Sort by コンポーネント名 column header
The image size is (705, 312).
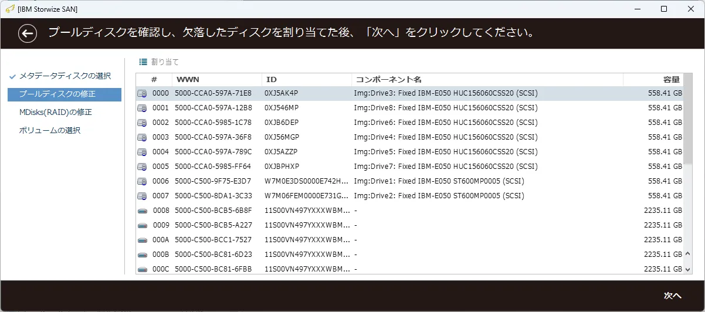487,79
